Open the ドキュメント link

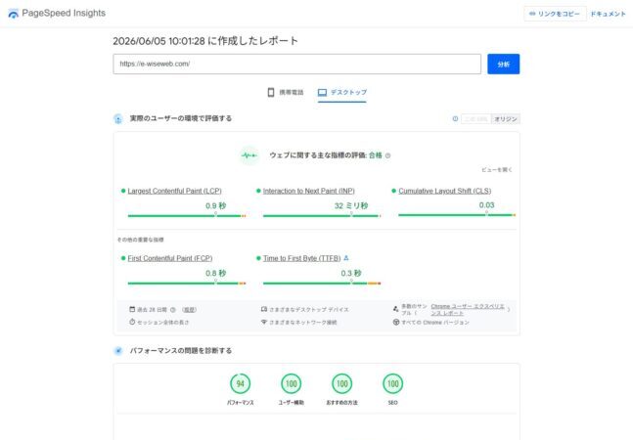tap(608, 14)
